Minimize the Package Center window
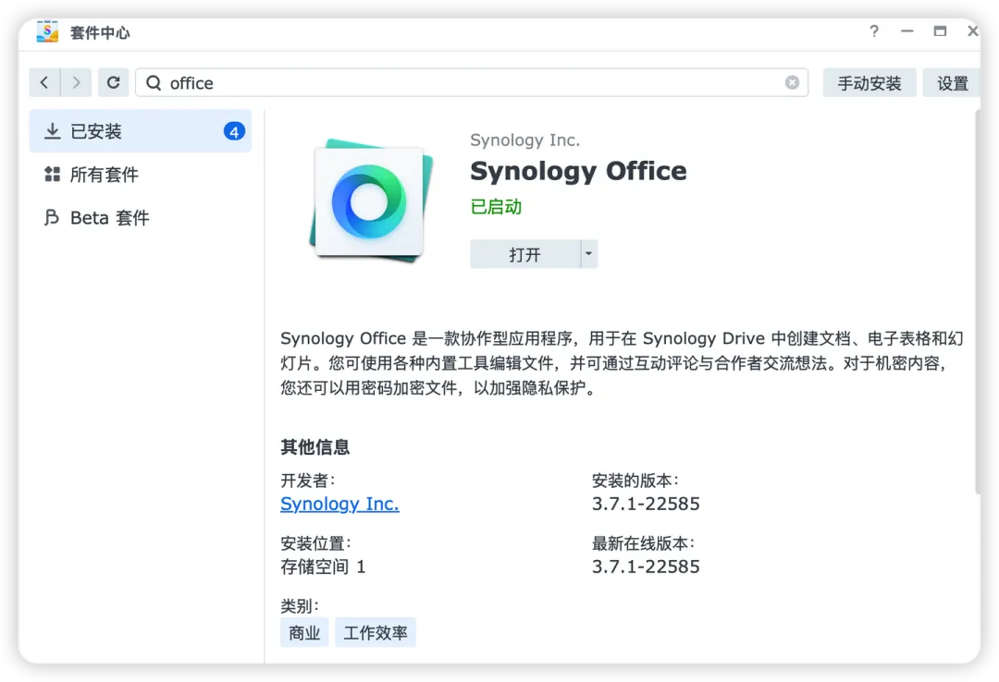 pos(907,31)
